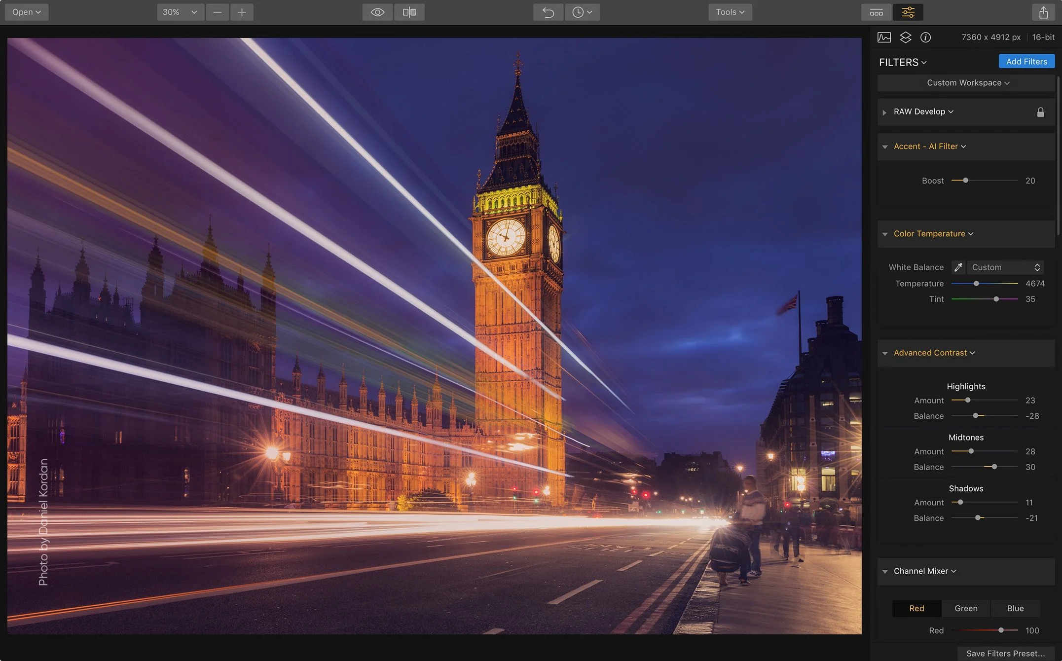Collapse the Advanced Contrast filter
The width and height of the screenshot is (1062, 661).
click(885, 353)
